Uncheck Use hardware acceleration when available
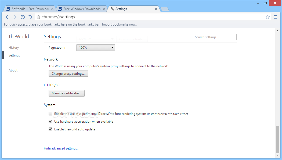 pos(50,122)
